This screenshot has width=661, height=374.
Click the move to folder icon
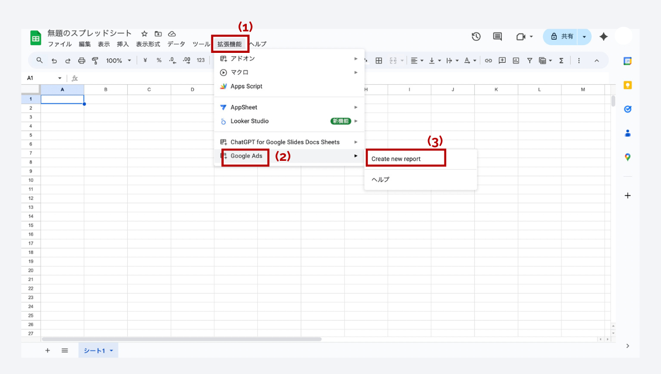coord(158,34)
